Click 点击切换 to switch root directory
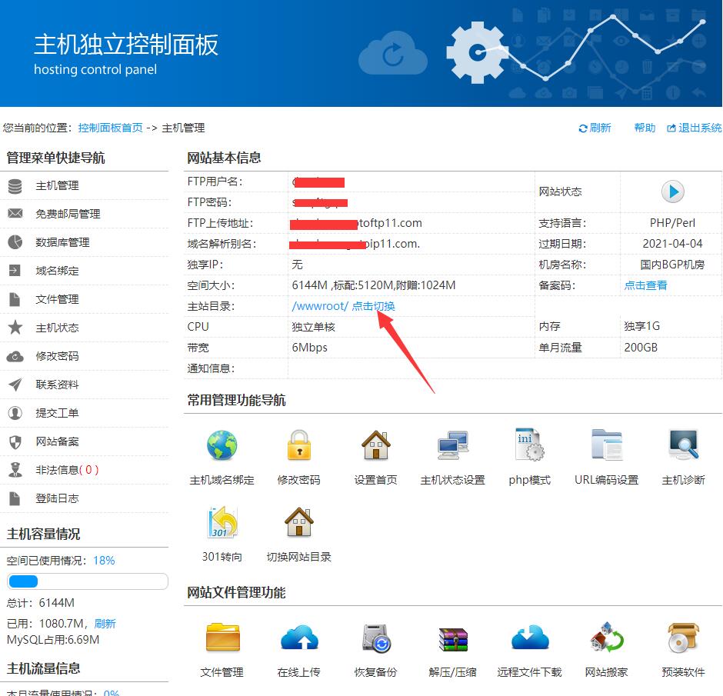The height and width of the screenshot is (696, 723). pyautogui.click(x=374, y=306)
